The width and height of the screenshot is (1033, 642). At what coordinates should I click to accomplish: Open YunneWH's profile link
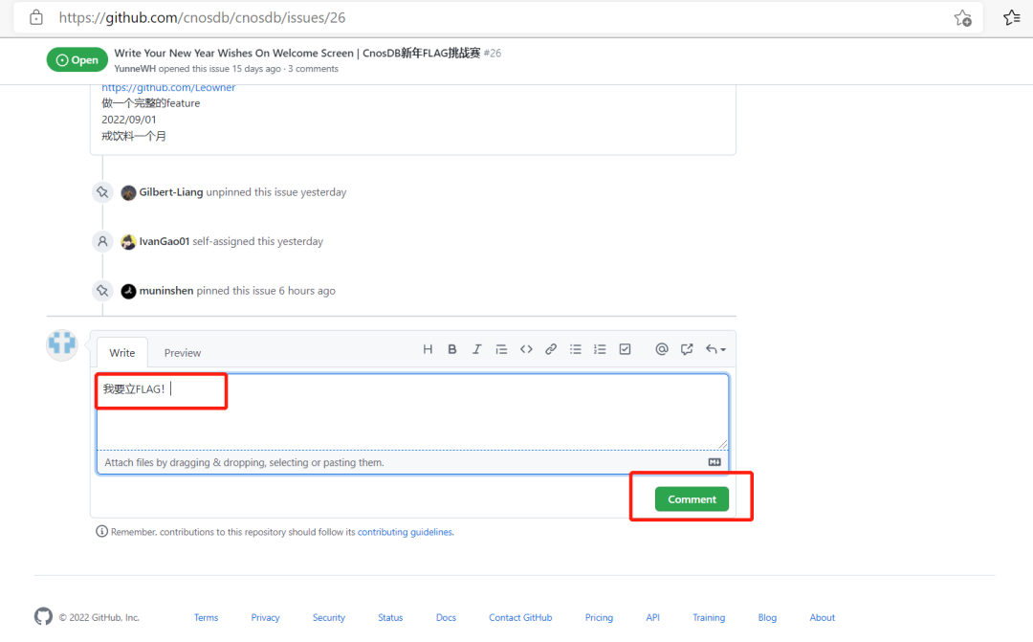(135, 69)
